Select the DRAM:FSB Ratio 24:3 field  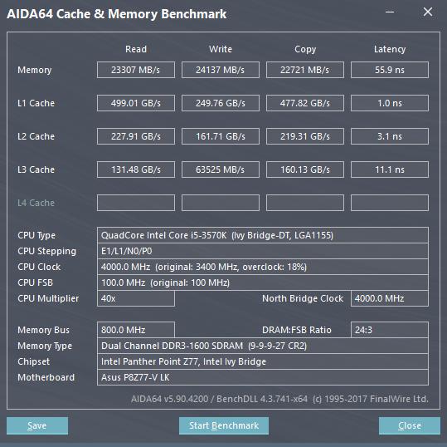[x=390, y=330]
